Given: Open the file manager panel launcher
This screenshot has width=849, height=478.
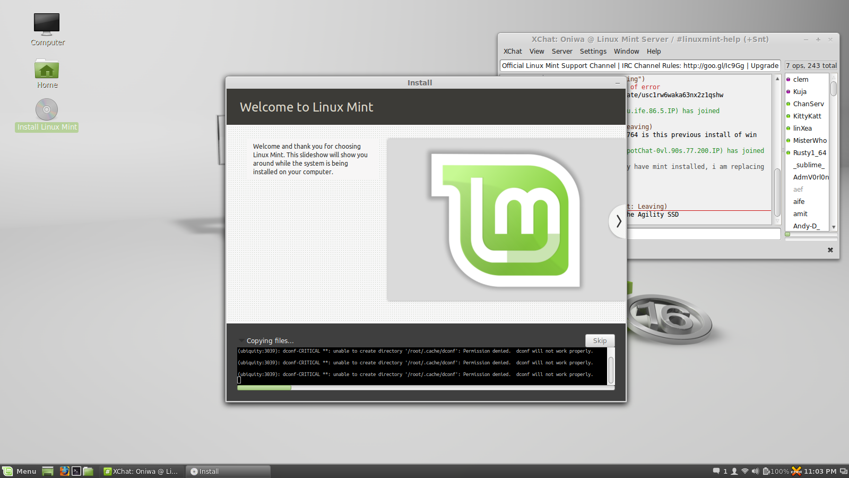Looking at the screenshot, I should (88, 471).
